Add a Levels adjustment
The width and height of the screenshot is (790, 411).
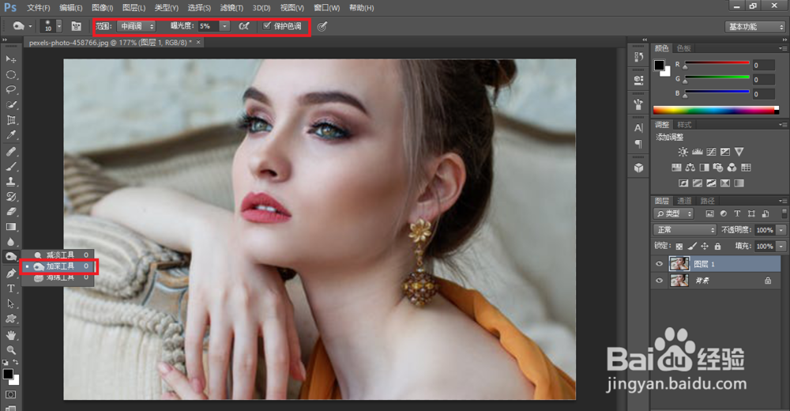click(x=698, y=152)
